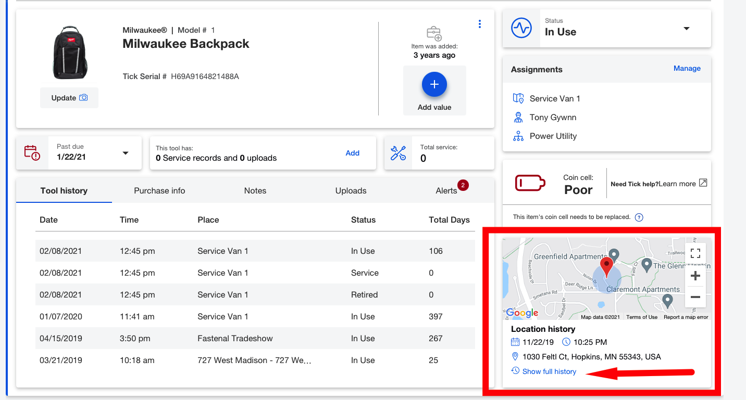
Task: Click the blue plus Add value button
Action: tap(434, 84)
